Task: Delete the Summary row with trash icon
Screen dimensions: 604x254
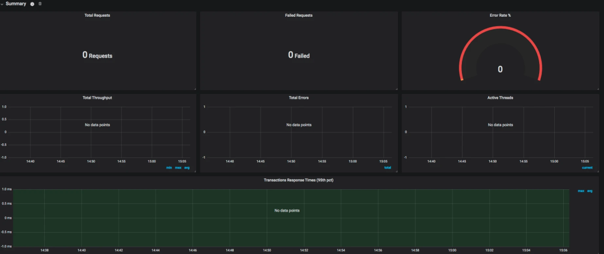Action: [40, 3]
